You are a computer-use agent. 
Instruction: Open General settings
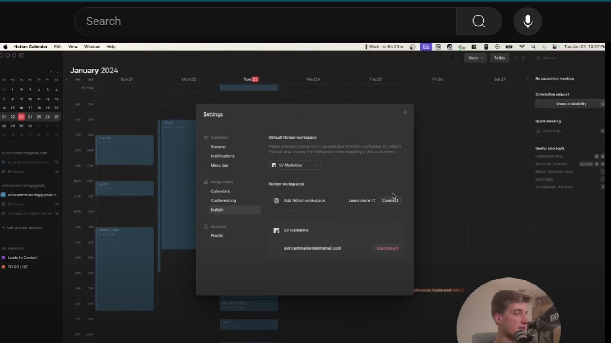[218, 147]
